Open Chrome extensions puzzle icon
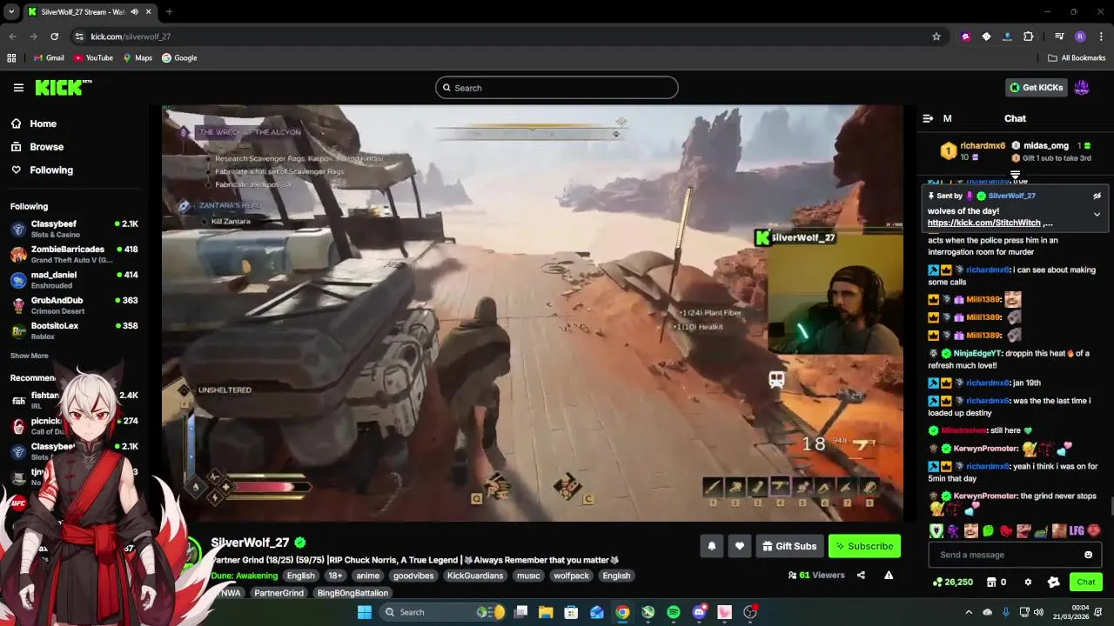Image resolution: width=1114 pixels, height=626 pixels. [1029, 37]
